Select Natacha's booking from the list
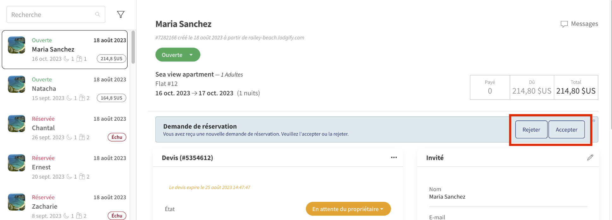This screenshot has height=220, width=612. pyautogui.click(x=63, y=89)
